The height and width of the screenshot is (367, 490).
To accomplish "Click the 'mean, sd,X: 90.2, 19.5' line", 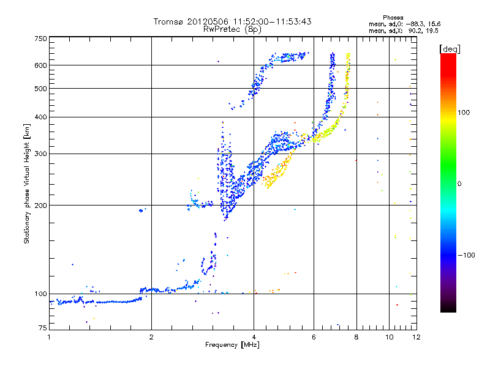I will tap(404, 31).
